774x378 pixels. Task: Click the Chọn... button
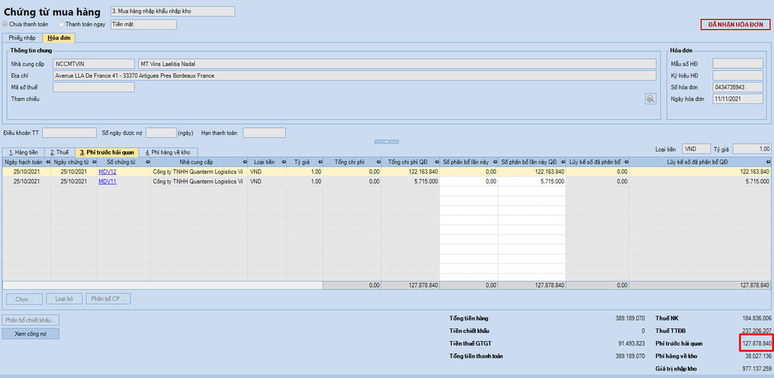[x=24, y=299]
